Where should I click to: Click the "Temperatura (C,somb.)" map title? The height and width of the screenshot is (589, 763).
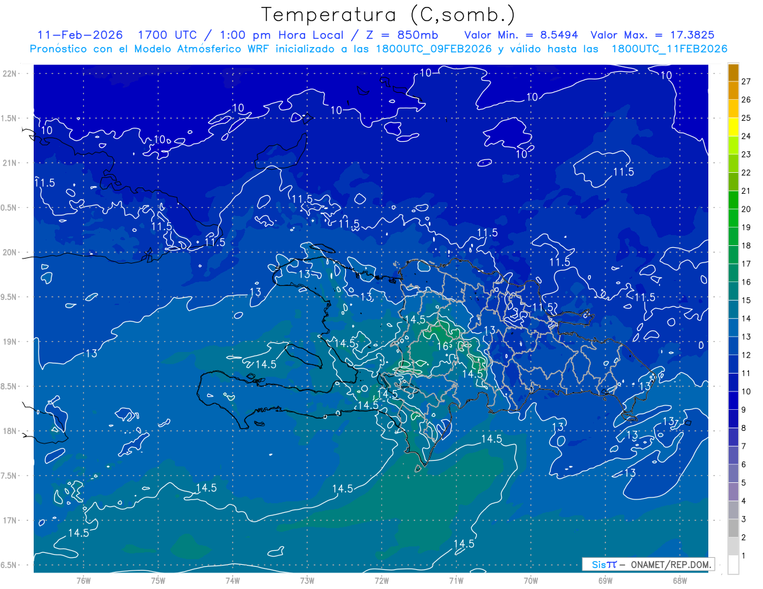click(x=388, y=15)
